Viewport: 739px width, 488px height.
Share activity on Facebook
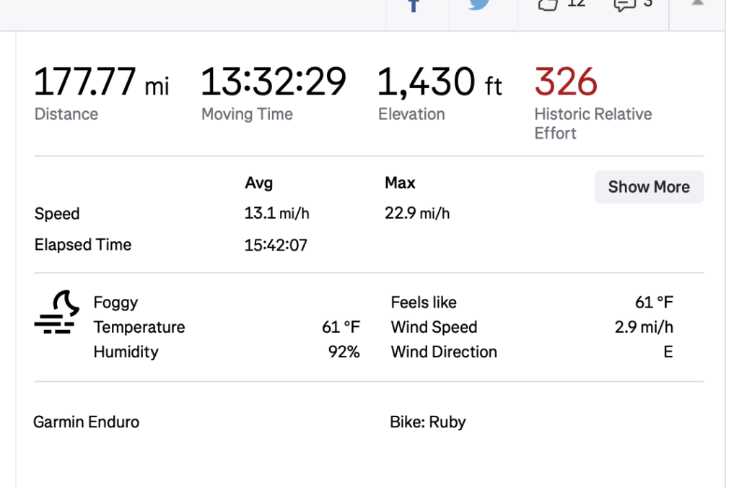(414, 6)
